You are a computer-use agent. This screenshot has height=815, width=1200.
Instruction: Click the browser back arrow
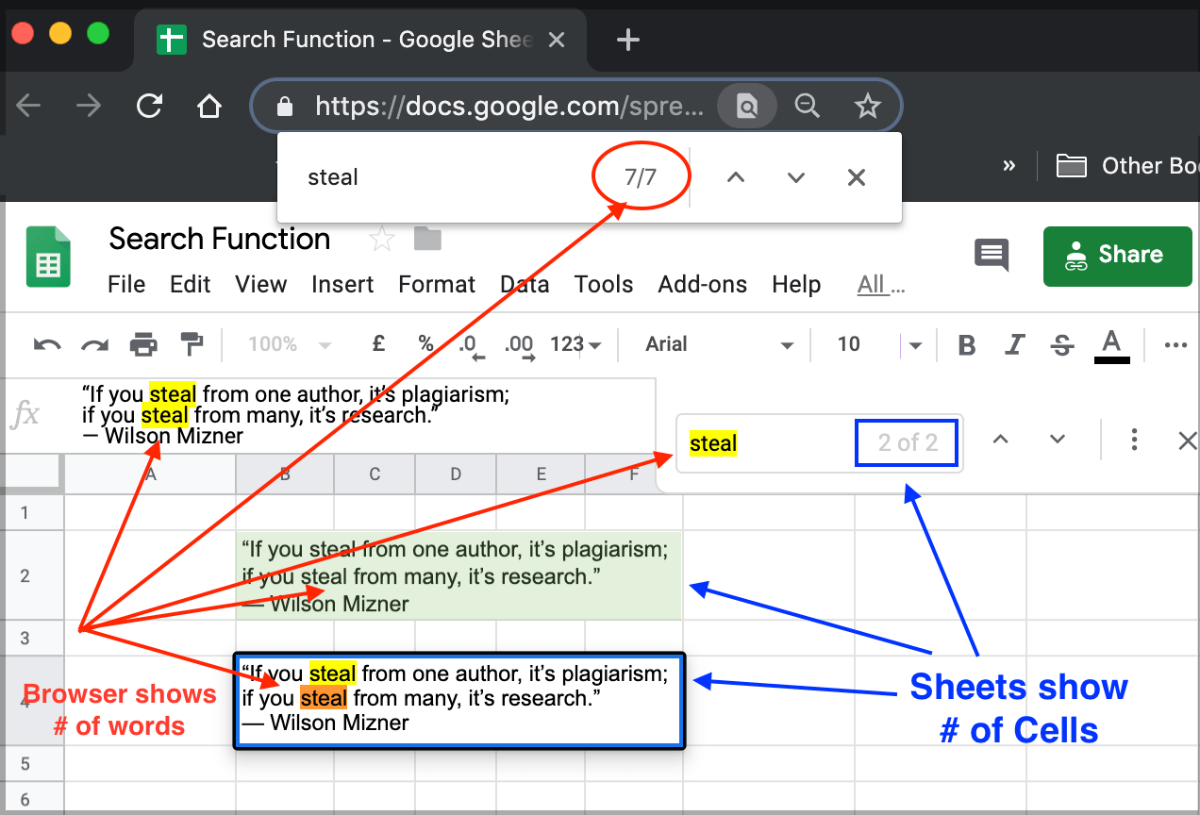coord(28,106)
